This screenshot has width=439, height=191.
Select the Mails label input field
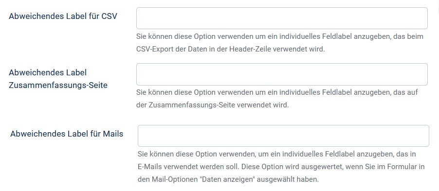click(x=283, y=136)
